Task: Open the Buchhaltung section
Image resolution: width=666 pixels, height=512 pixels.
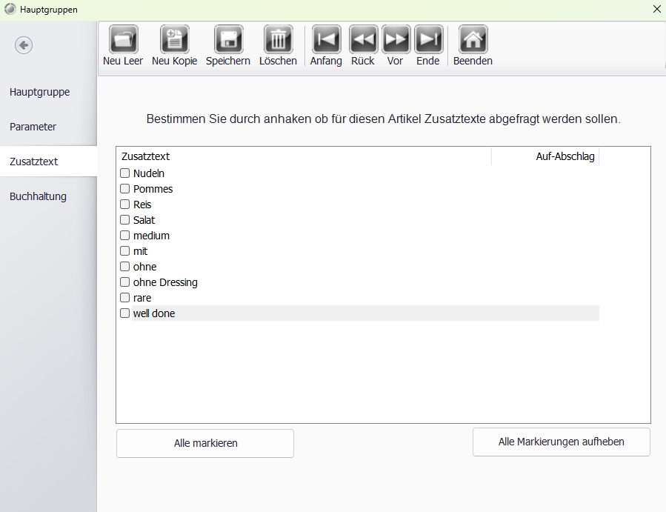Action: [x=48, y=196]
